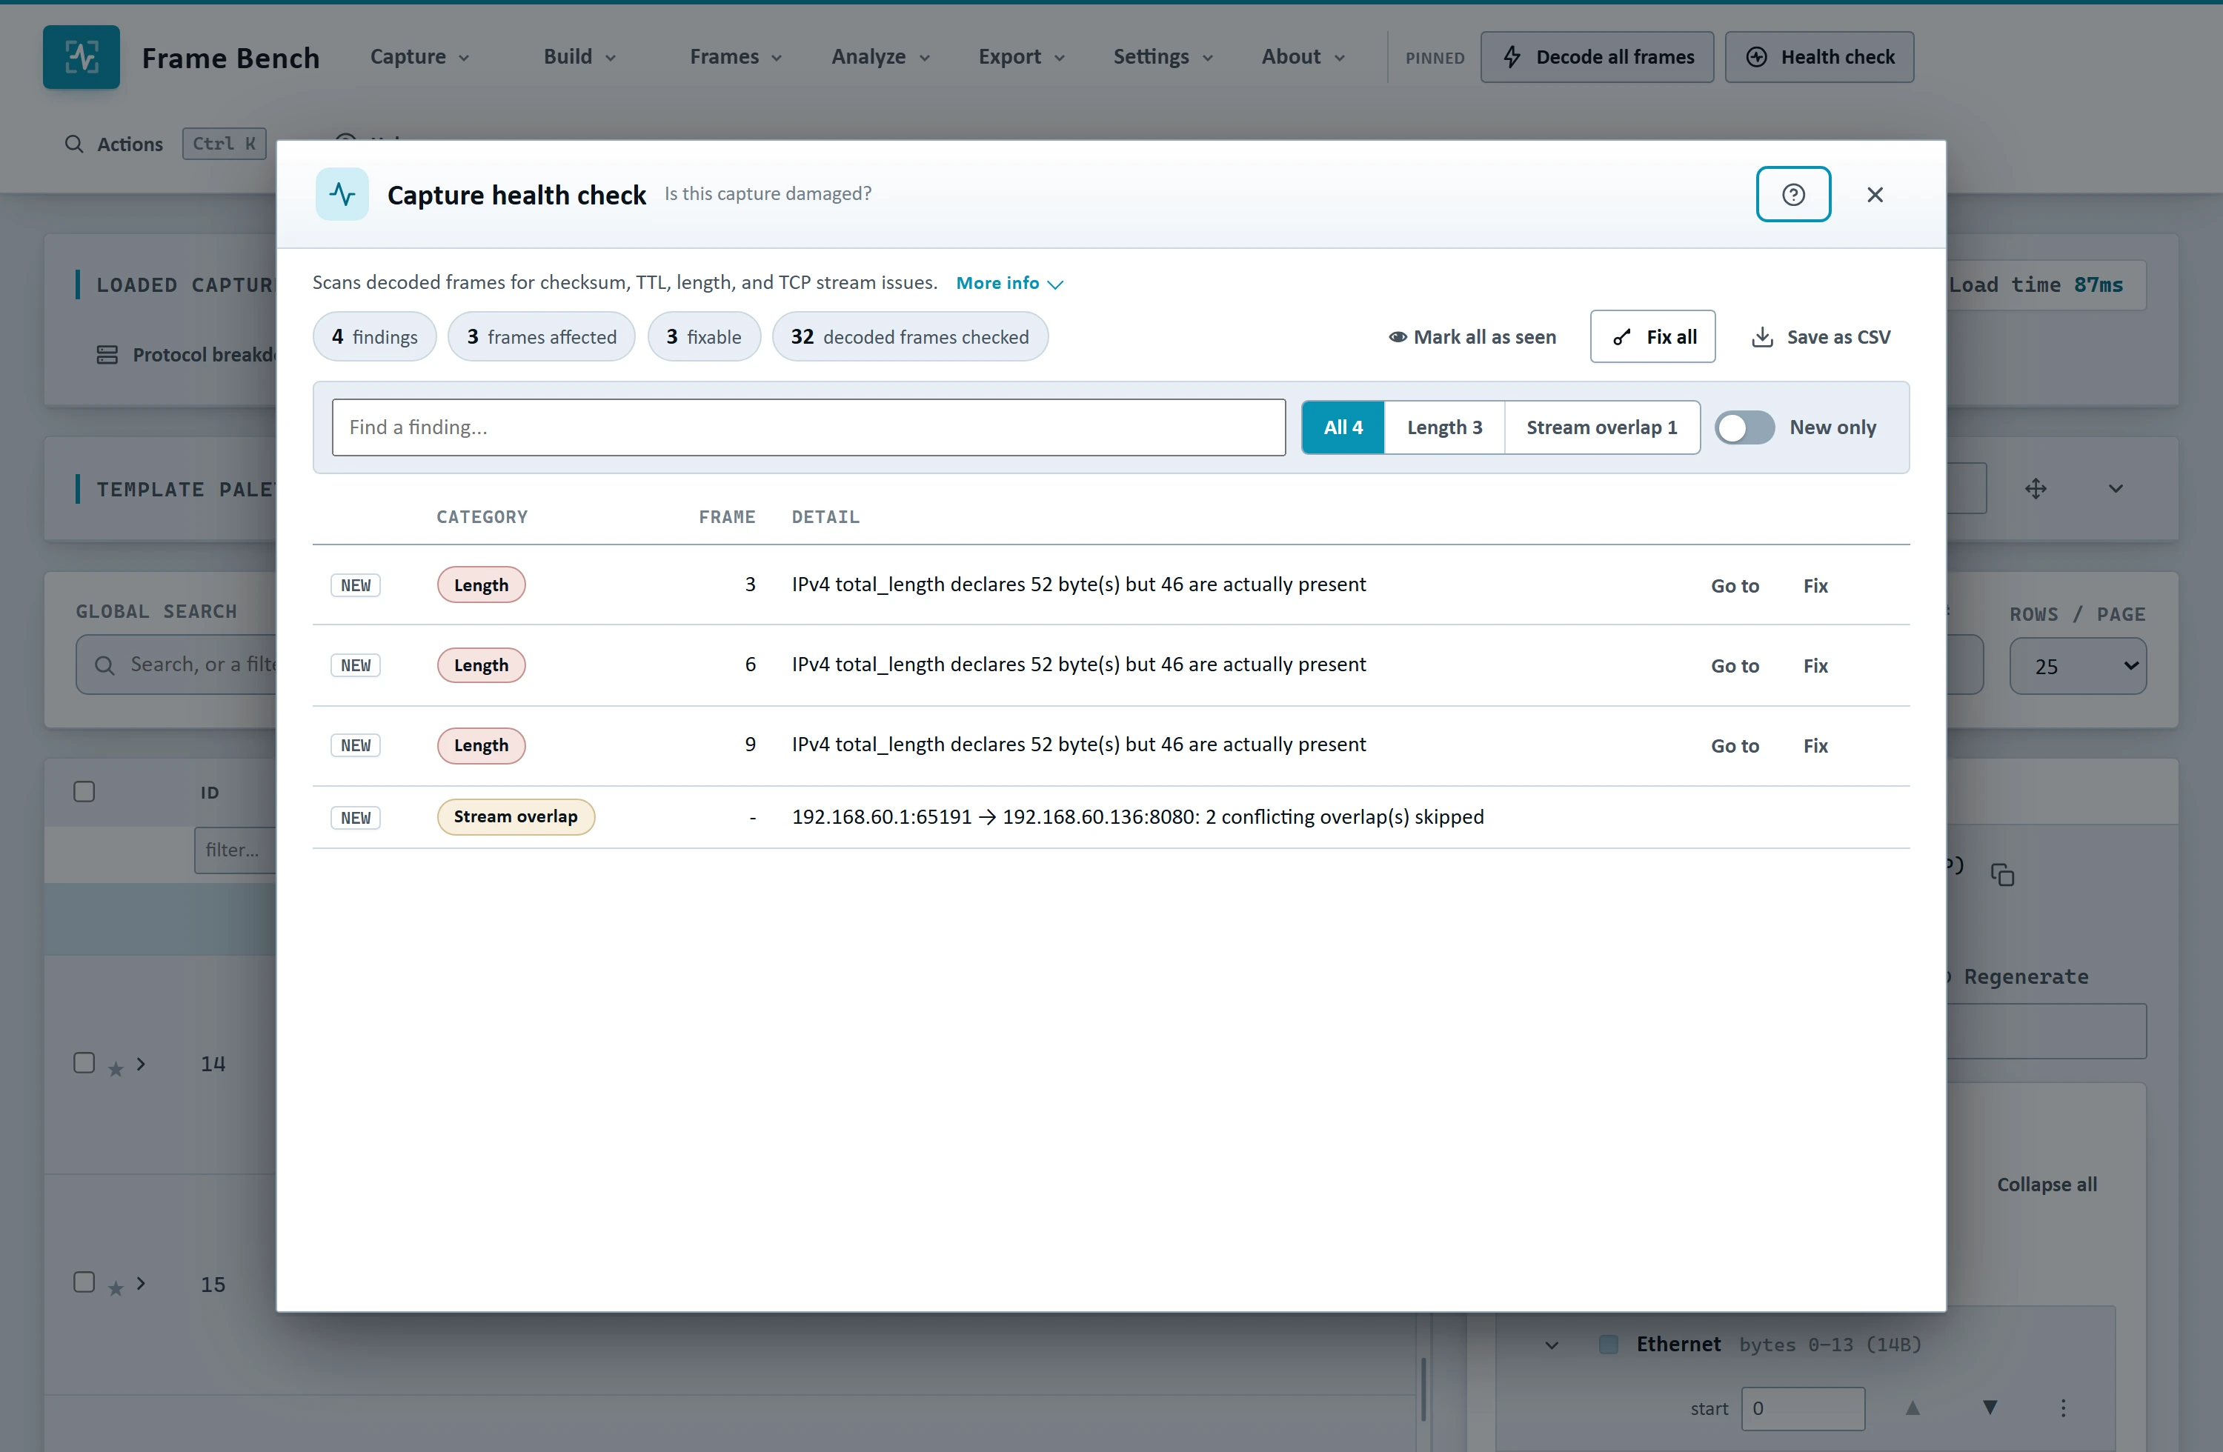Open the Rows per page dropdown
Screen dimensions: 2223x1452
tap(2077, 666)
